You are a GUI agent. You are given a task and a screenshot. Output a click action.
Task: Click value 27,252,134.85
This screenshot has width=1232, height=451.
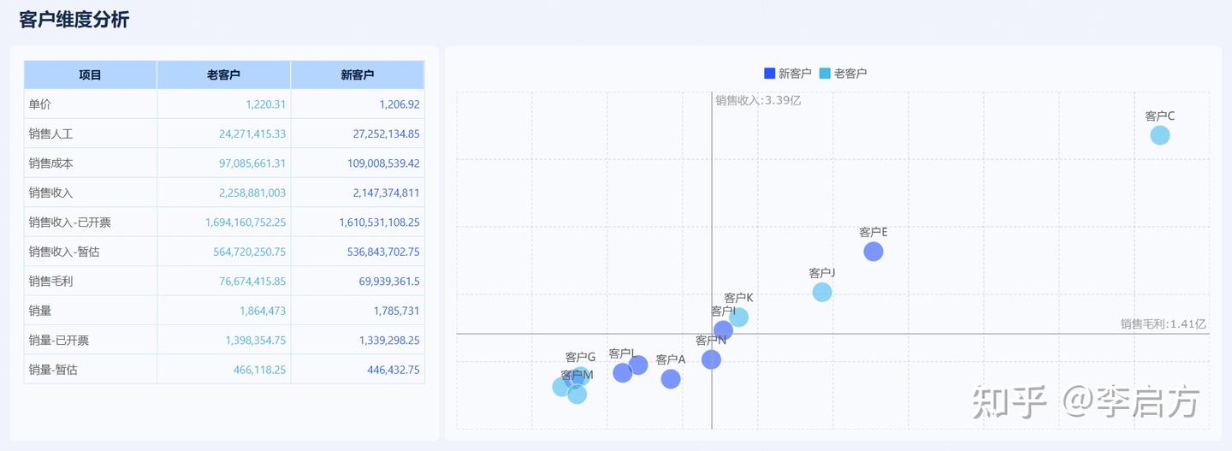(x=386, y=134)
